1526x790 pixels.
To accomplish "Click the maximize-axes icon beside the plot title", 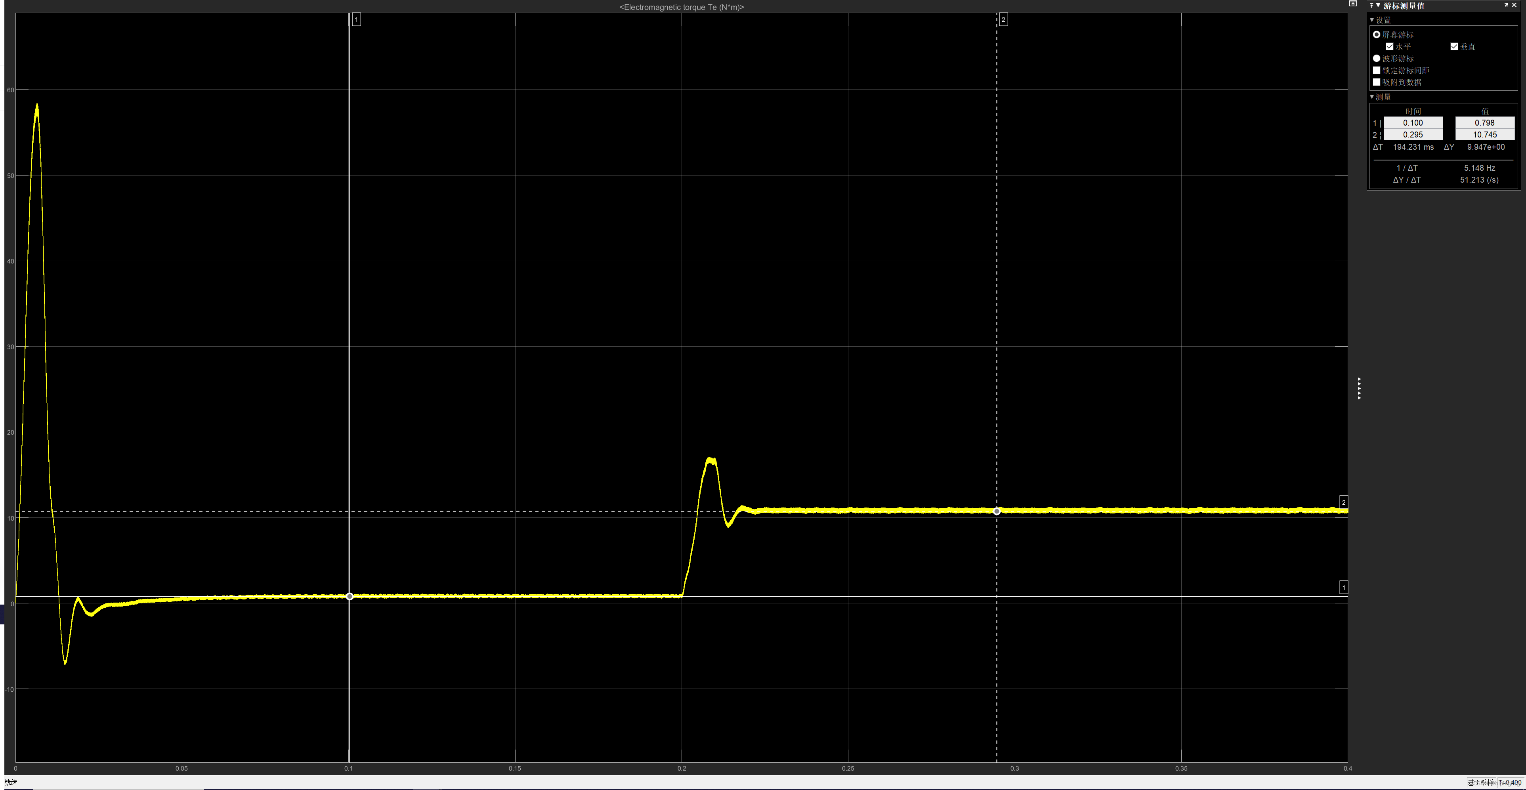I will pyautogui.click(x=1353, y=4).
